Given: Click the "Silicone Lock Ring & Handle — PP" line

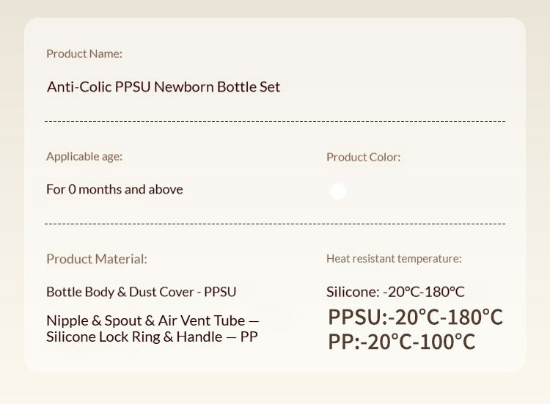Looking at the screenshot, I should (152, 337).
